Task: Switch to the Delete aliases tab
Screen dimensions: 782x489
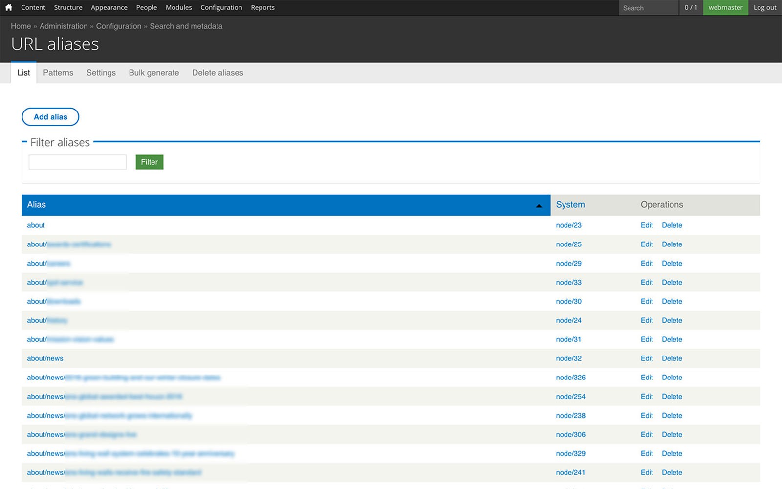Action: (x=217, y=73)
